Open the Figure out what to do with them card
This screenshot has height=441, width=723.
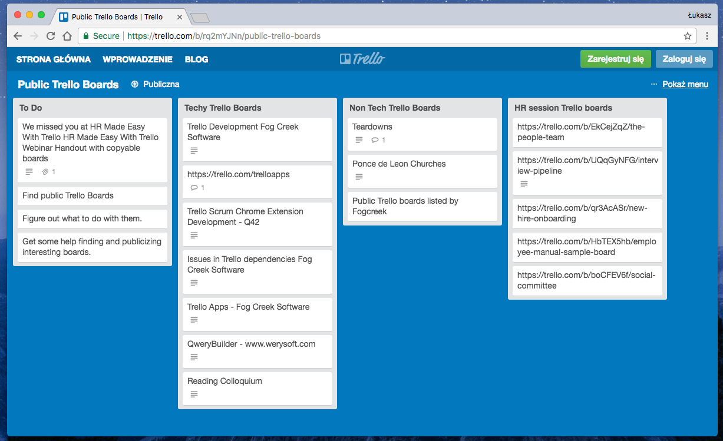pyautogui.click(x=93, y=219)
